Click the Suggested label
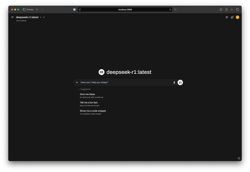250x172 pixels. [85, 89]
